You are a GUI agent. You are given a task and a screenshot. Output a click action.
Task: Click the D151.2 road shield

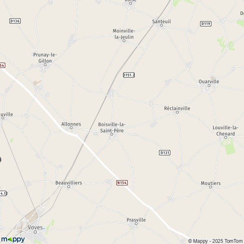coord(129,75)
